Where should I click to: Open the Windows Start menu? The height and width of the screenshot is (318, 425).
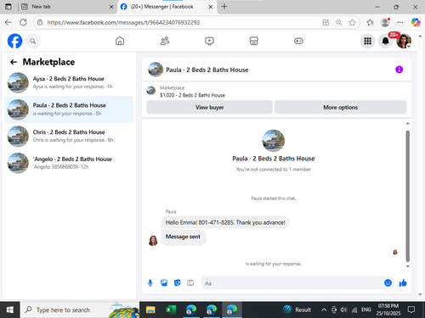pos(10,310)
